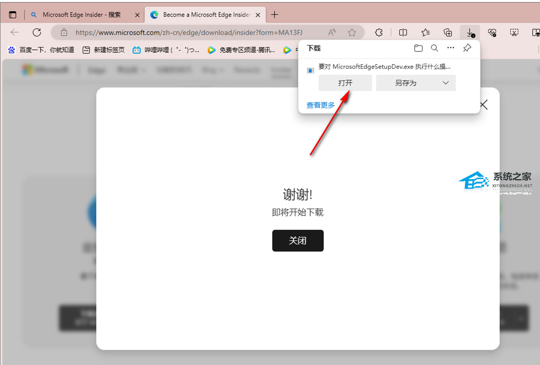
Task: Add this page to favorites star
Action: pyautogui.click(x=351, y=32)
